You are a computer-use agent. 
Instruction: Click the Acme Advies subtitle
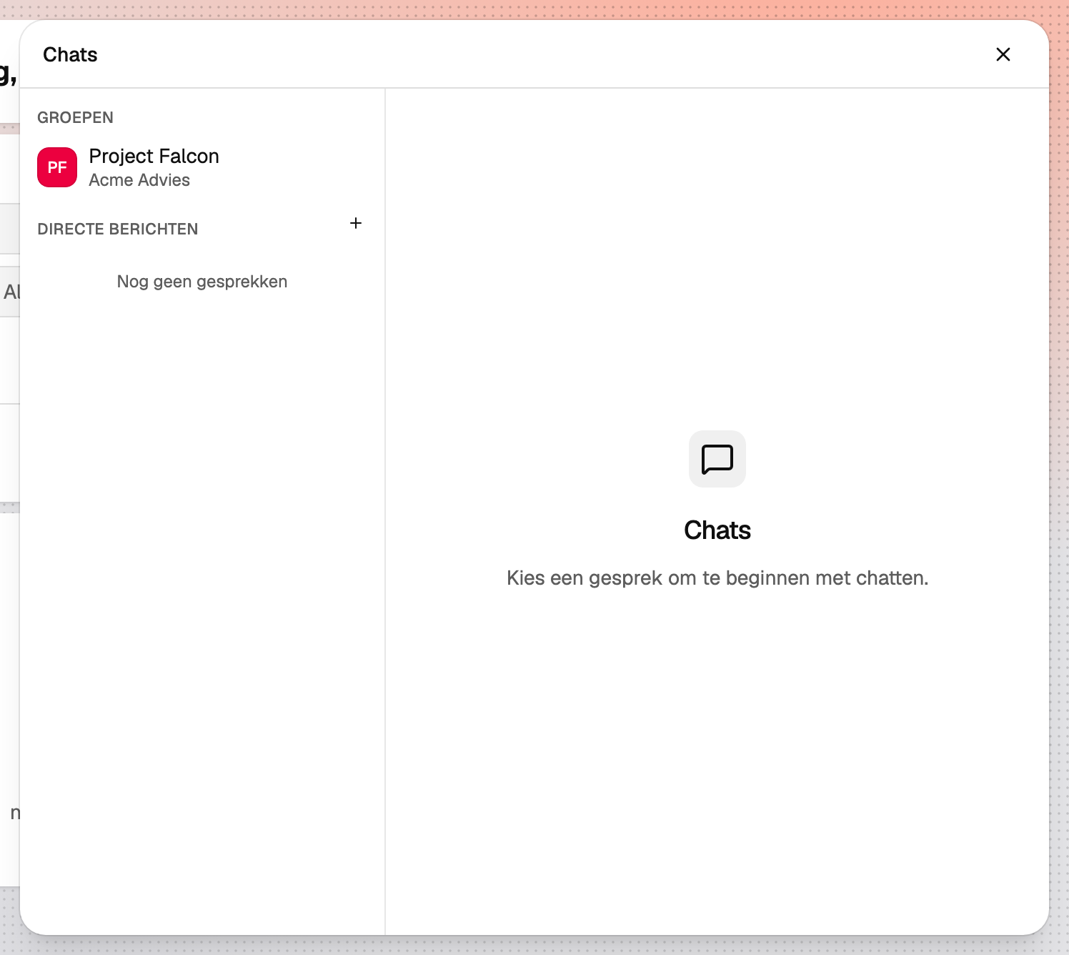click(x=139, y=180)
